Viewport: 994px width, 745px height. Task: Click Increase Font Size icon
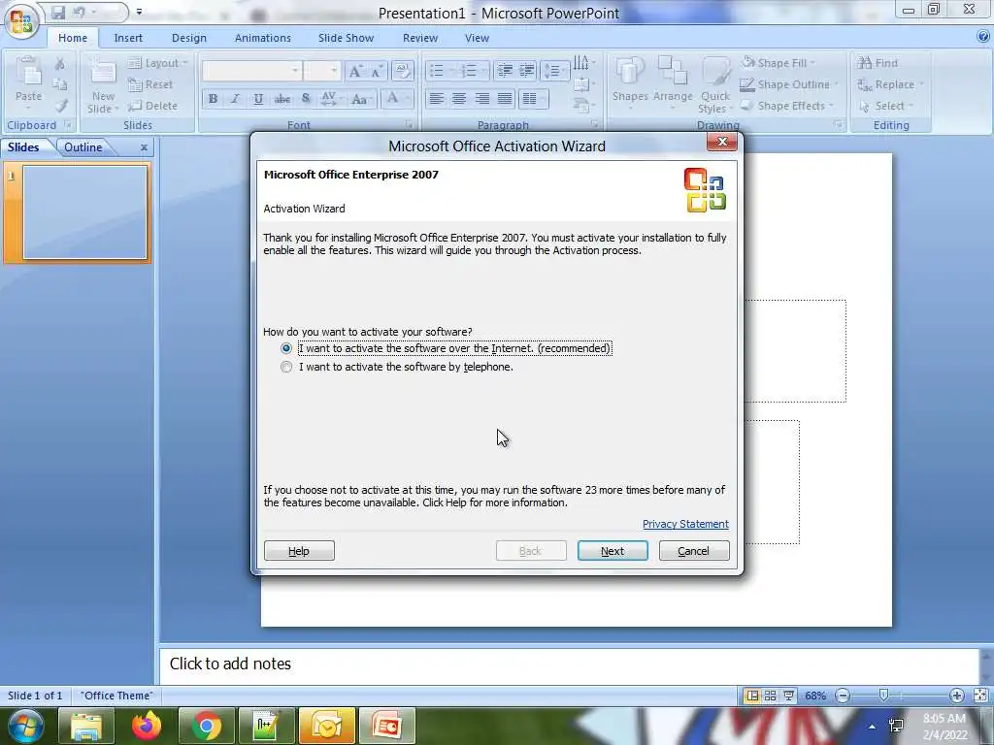pyautogui.click(x=355, y=71)
